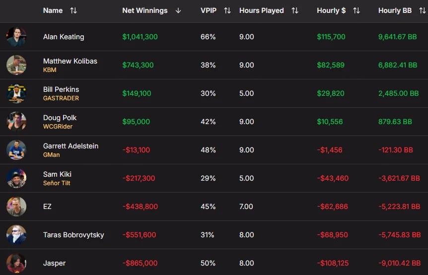This screenshot has width=428, height=275.
Task: Click the WCGRider alias text
Action: point(58,127)
